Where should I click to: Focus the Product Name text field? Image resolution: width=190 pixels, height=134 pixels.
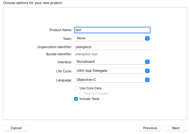112,30
